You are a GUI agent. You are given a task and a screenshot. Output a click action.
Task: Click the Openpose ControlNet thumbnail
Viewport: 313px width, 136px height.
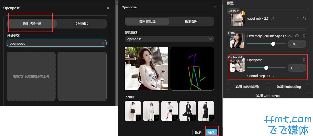click(237, 65)
